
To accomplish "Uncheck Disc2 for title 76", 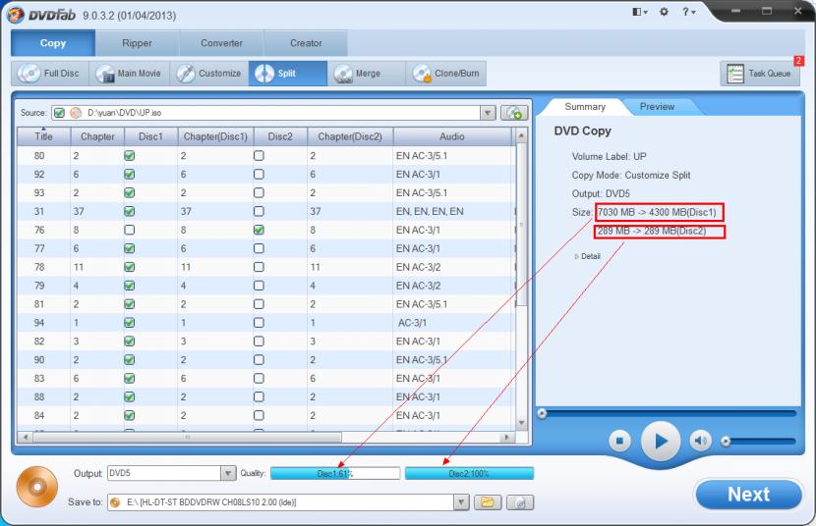I will [259, 230].
